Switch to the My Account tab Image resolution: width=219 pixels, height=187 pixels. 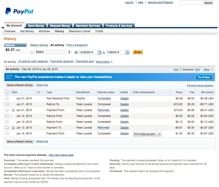click(x=14, y=26)
